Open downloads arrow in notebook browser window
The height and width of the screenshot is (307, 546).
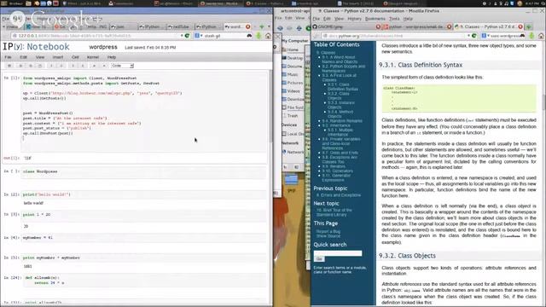coord(258,36)
